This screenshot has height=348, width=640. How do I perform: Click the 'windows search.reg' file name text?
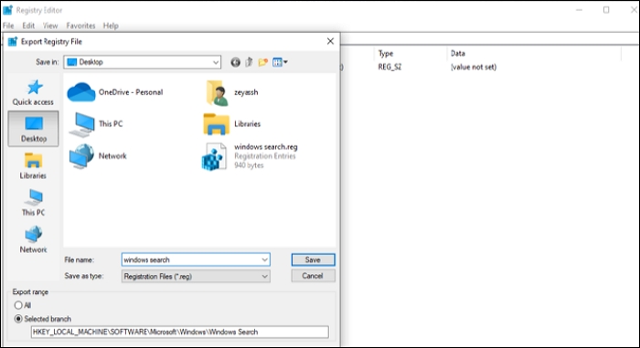(x=266, y=147)
